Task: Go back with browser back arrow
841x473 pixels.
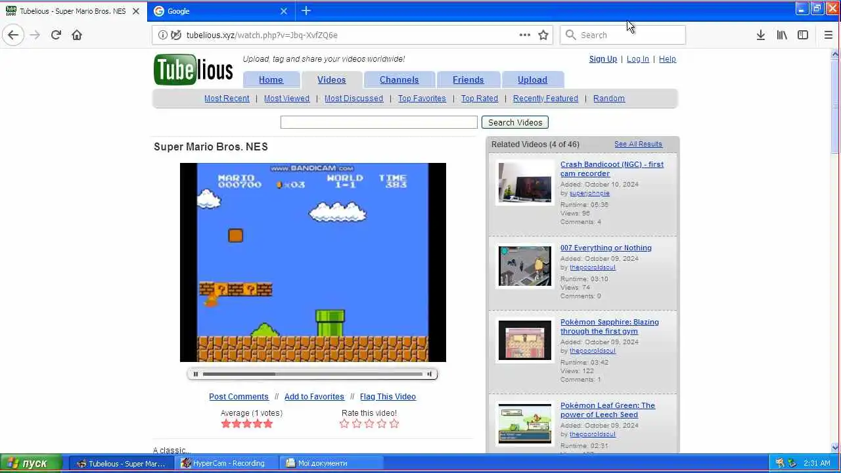Action: coord(13,35)
